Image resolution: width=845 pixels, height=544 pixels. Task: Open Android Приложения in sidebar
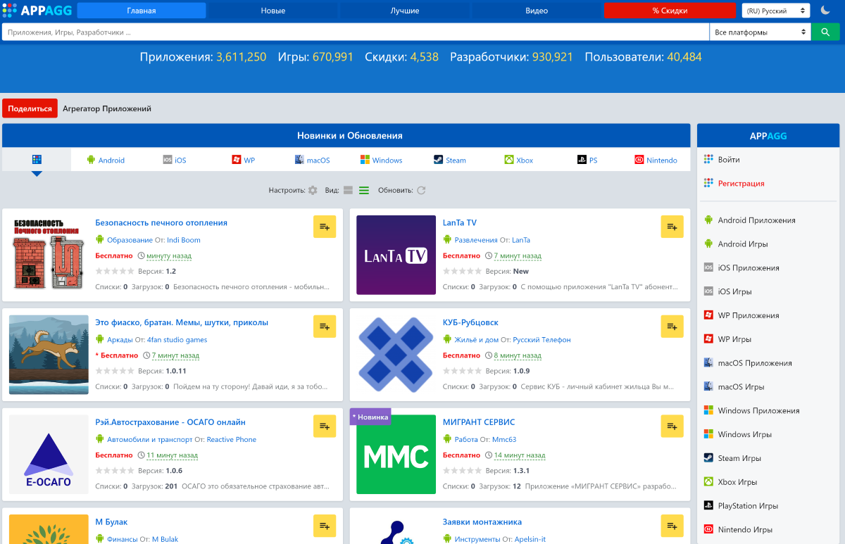(756, 220)
